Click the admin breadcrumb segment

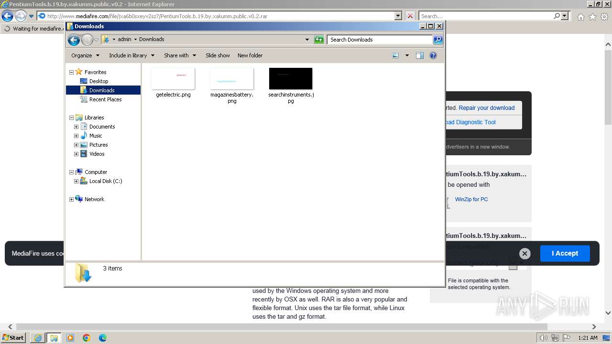124,40
